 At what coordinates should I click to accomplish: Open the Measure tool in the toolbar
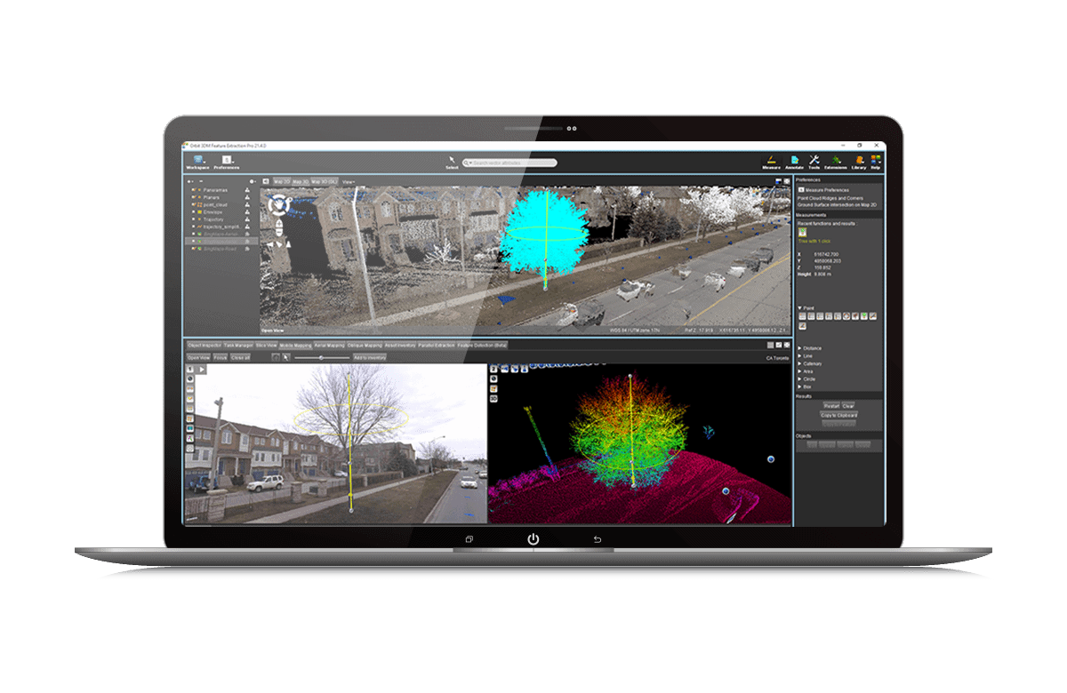(771, 161)
